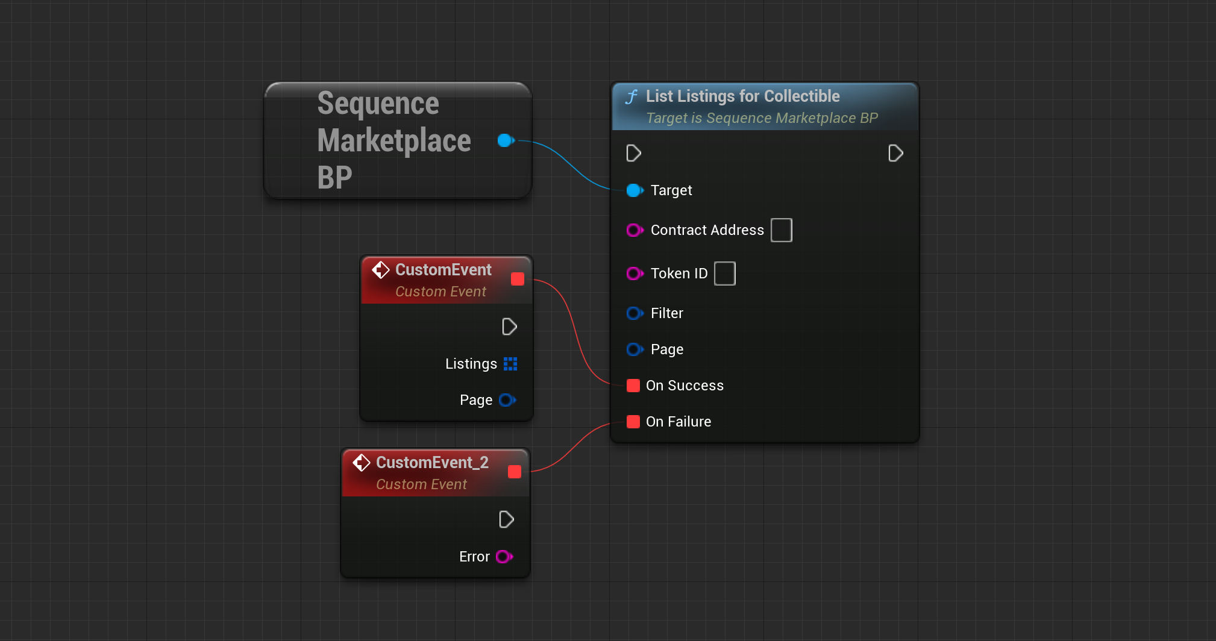Screen dimensions: 1216x641
Task: Click the execution output pin of List Listings node
Action: click(x=895, y=153)
